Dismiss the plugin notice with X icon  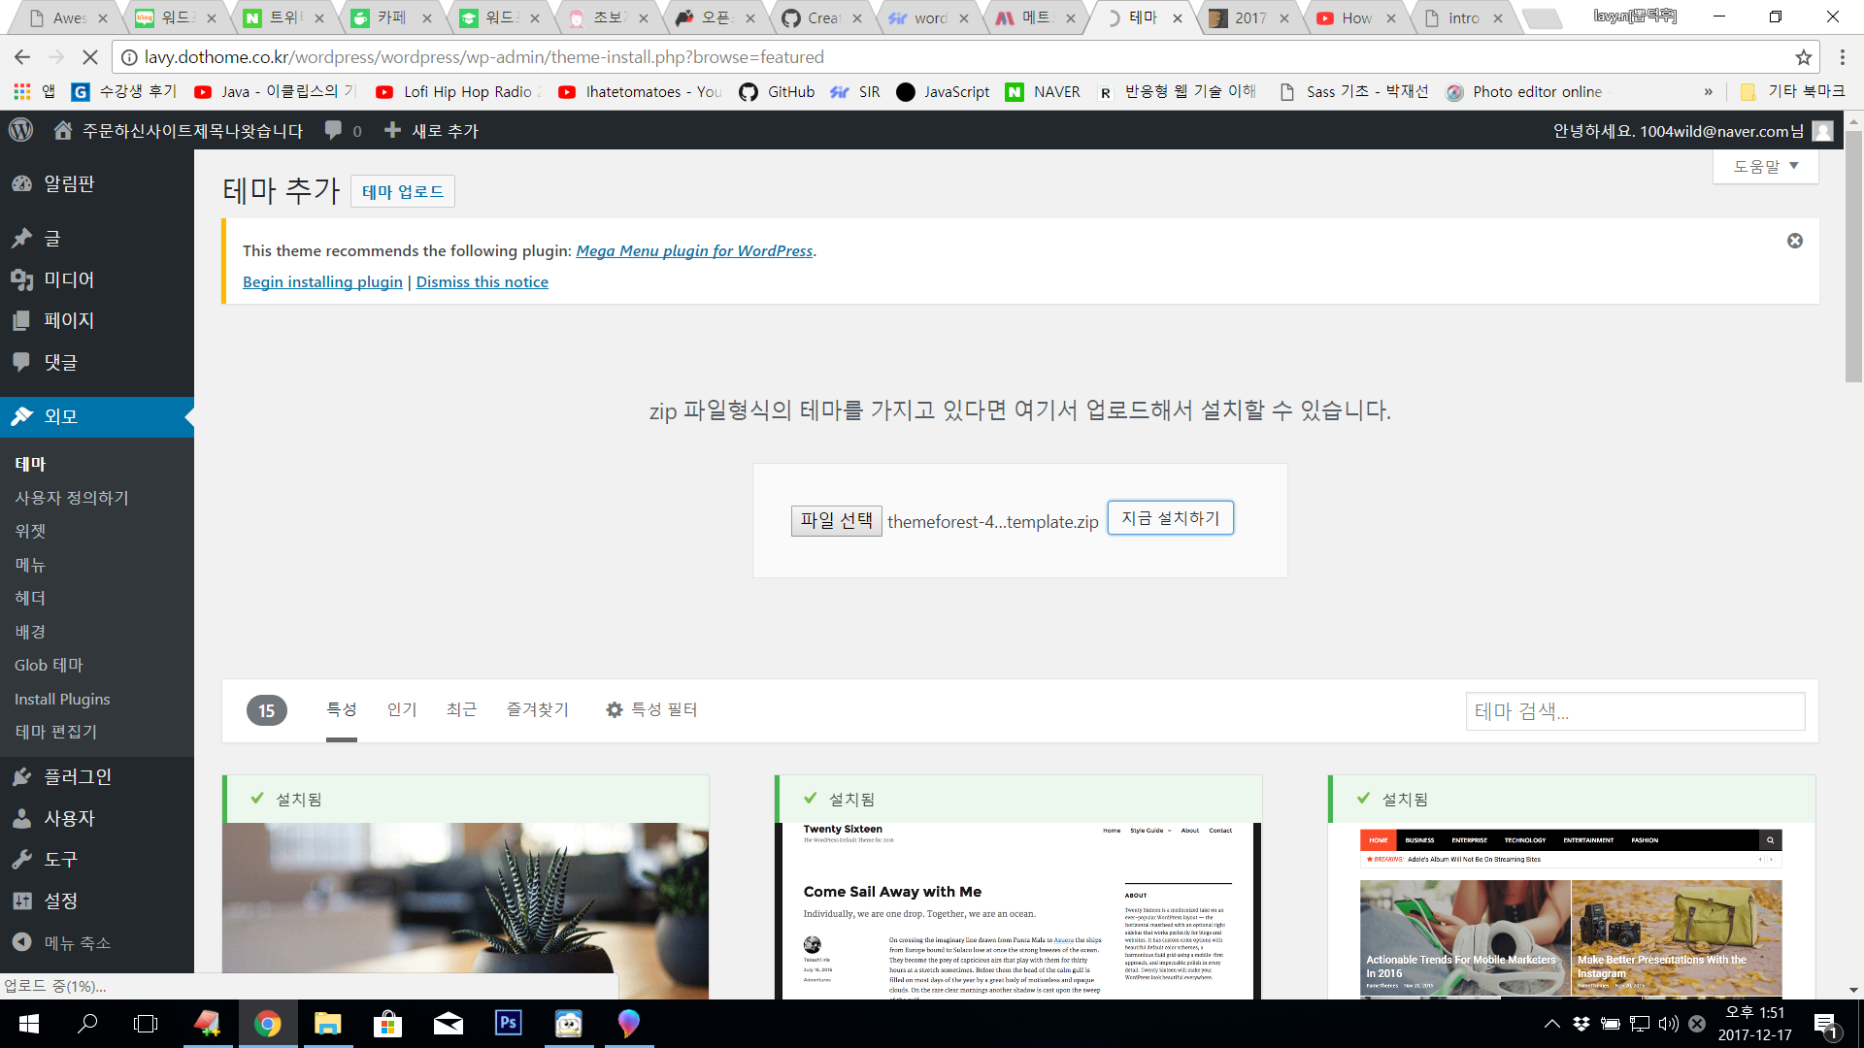(x=1794, y=241)
